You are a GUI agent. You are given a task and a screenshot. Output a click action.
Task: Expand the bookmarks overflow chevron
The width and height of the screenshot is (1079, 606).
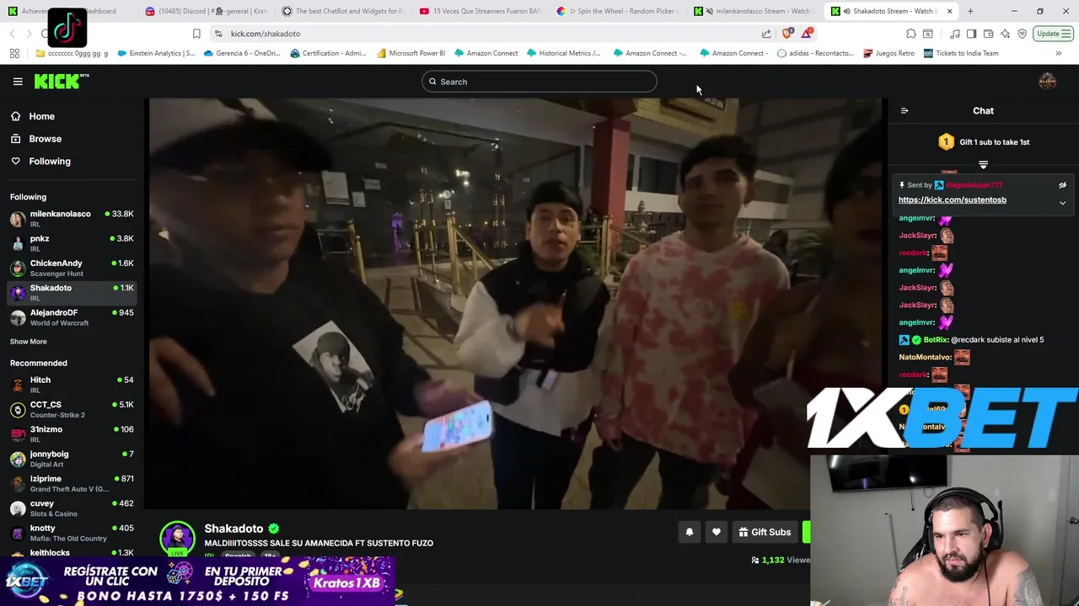tap(1058, 53)
